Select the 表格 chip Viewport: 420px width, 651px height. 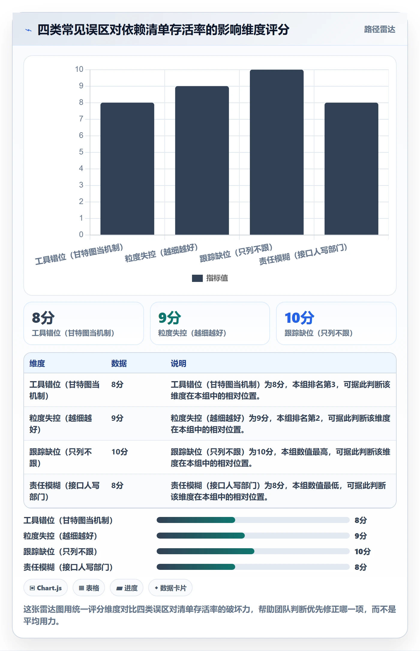point(89,588)
